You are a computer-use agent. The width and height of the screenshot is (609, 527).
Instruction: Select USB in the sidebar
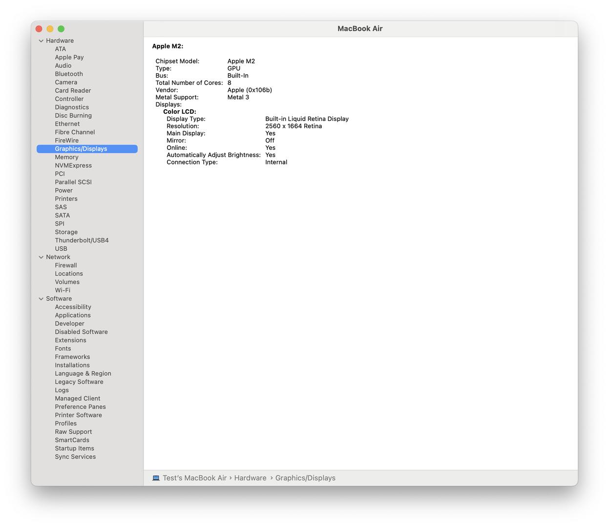click(x=61, y=249)
